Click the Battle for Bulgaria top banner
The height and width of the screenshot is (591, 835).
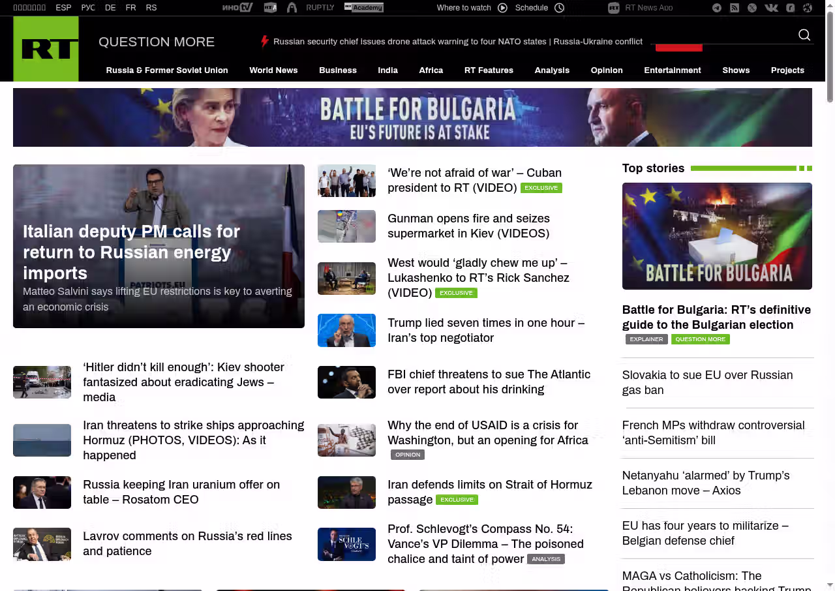coord(412,117)
